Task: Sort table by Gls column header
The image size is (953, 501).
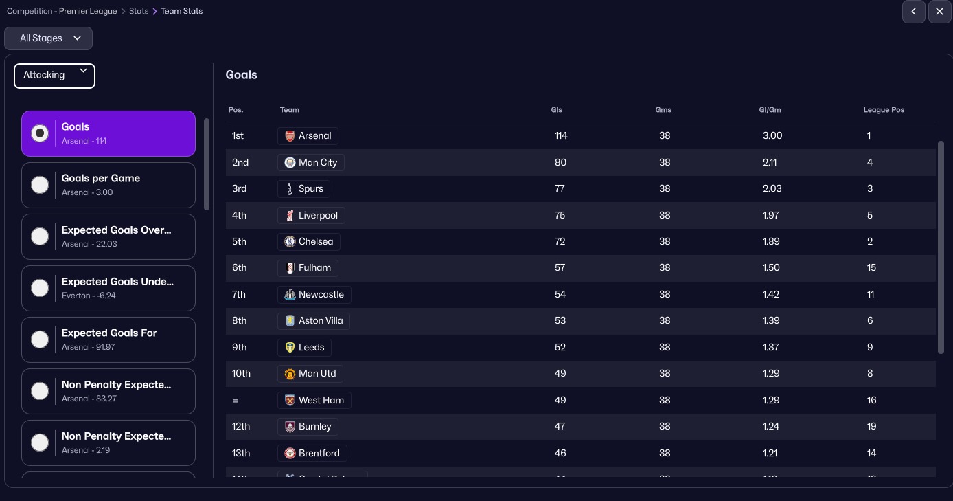Action: pyautogui.click(x=556, y=110)
